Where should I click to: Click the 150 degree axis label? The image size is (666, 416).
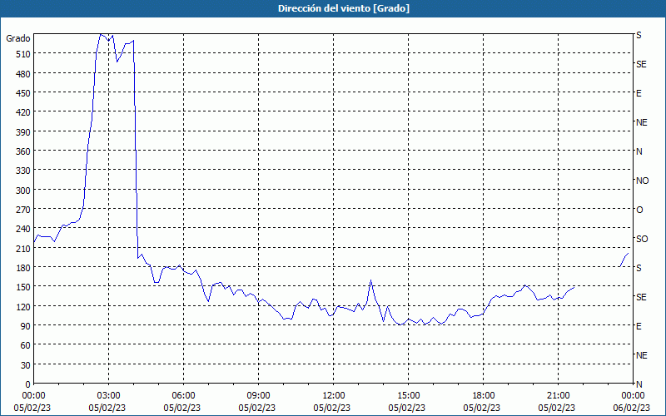coord(23,287)
